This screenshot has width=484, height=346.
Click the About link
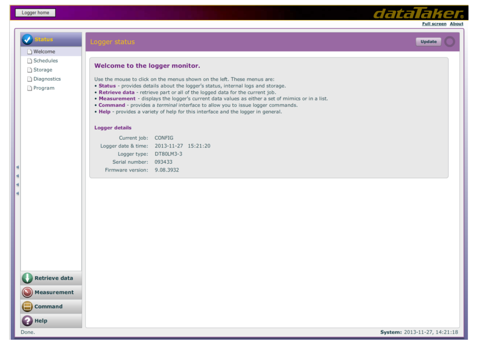[456, 24]
